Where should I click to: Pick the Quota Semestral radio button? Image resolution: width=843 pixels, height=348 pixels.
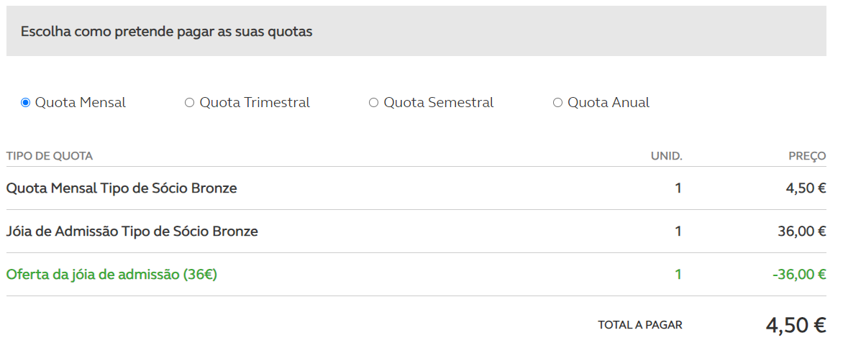374,103
